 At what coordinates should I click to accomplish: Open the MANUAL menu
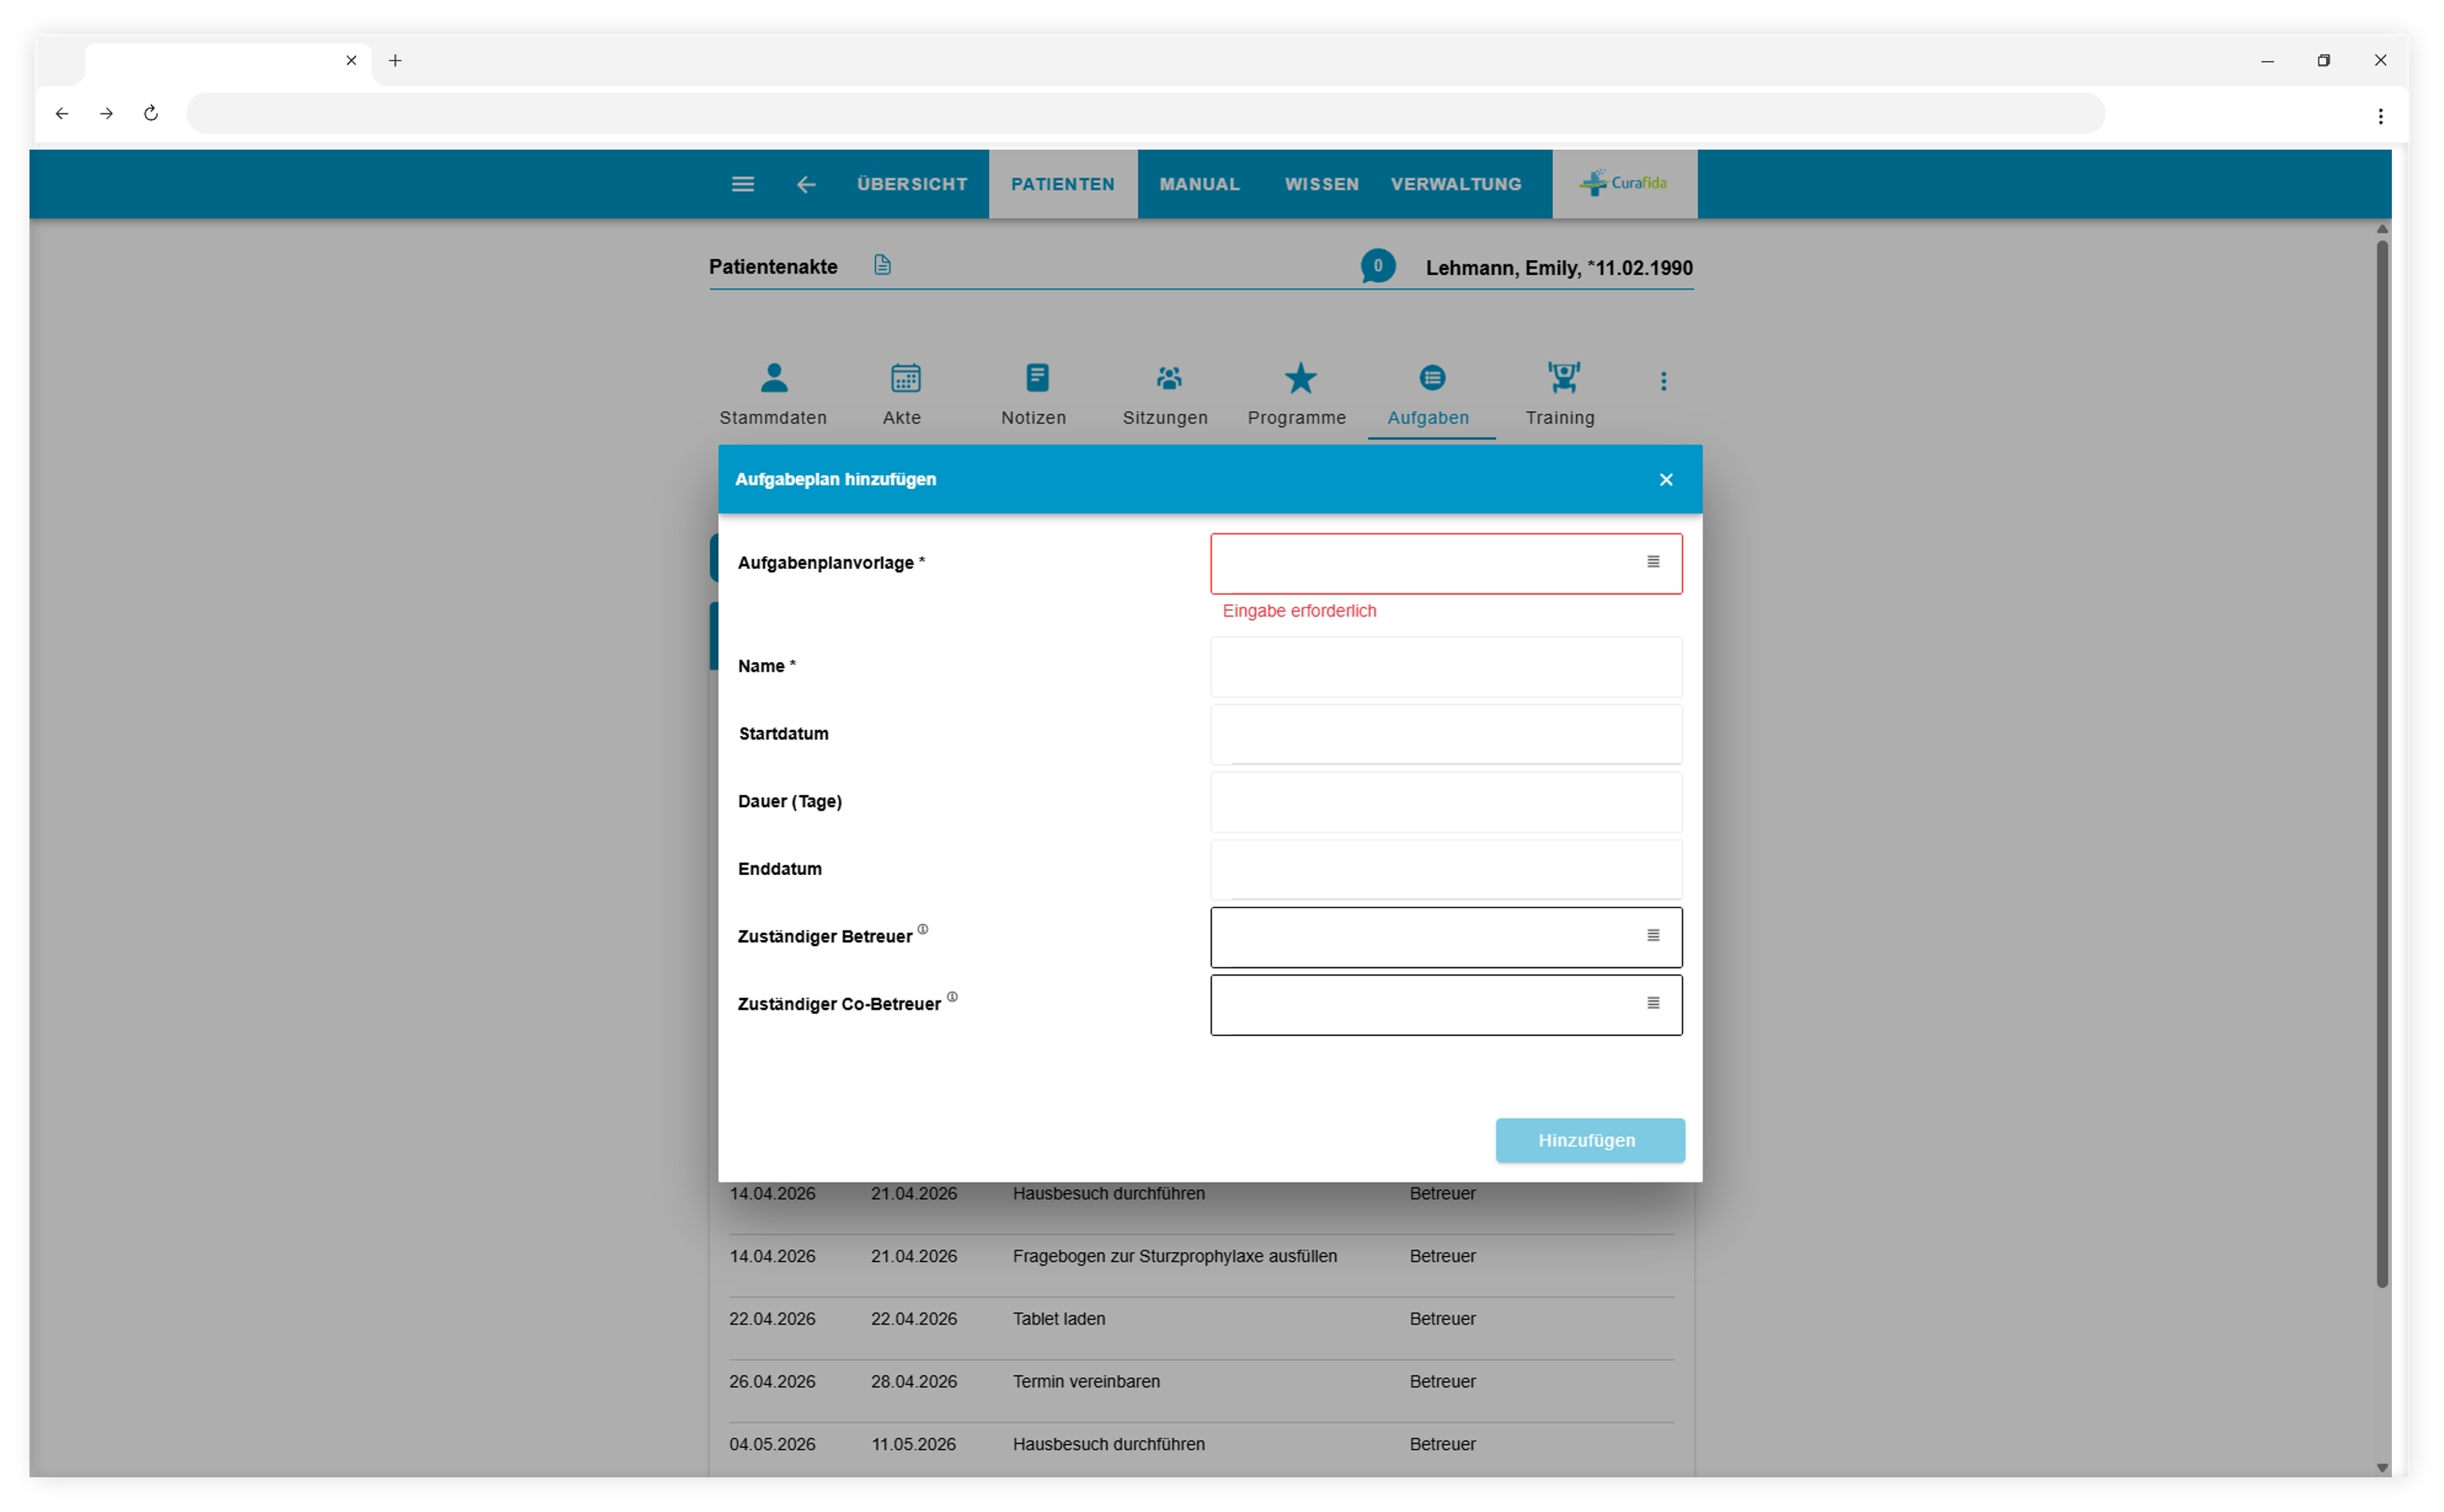click(x=1200, y=184)
